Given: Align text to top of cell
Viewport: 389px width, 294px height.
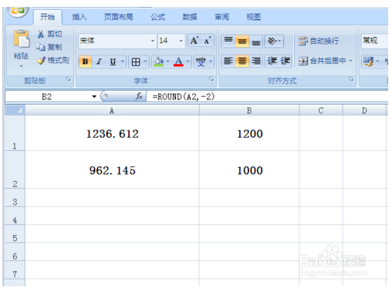Looking at the screenshot, I should (228, 41).
